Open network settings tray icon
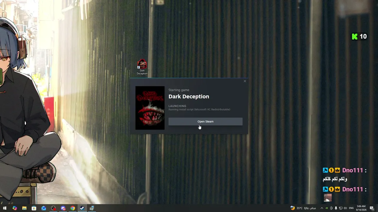 (x=341, y=208)
